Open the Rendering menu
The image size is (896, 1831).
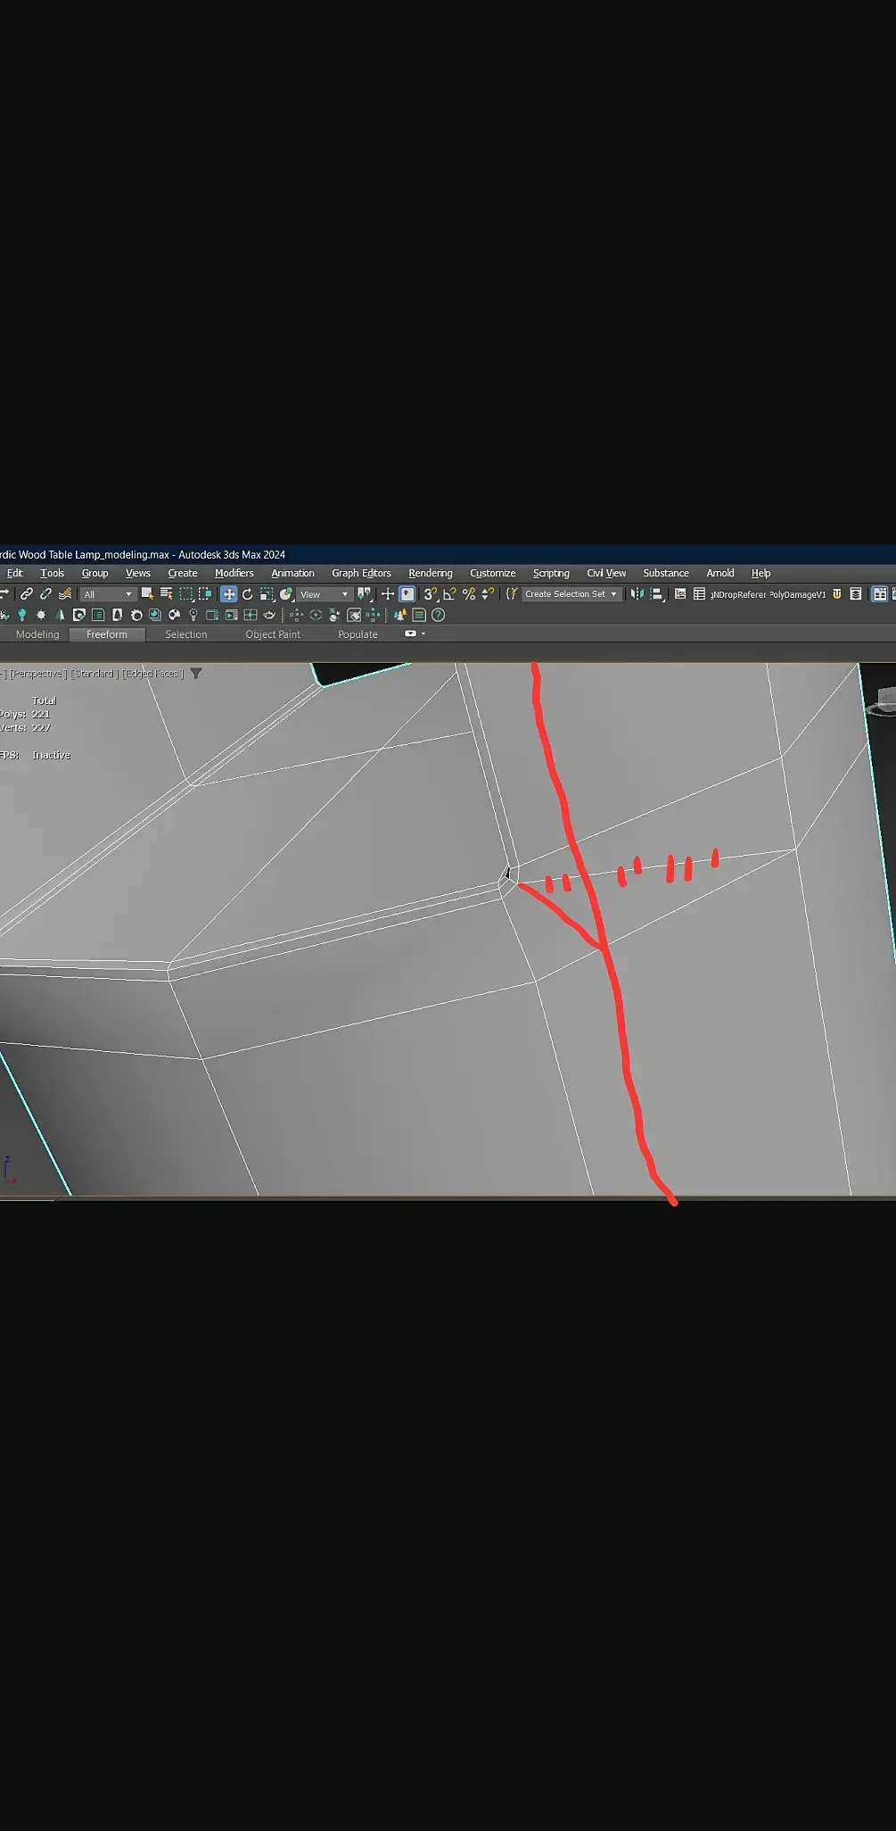pyautogui.click(x=431, y=574)
